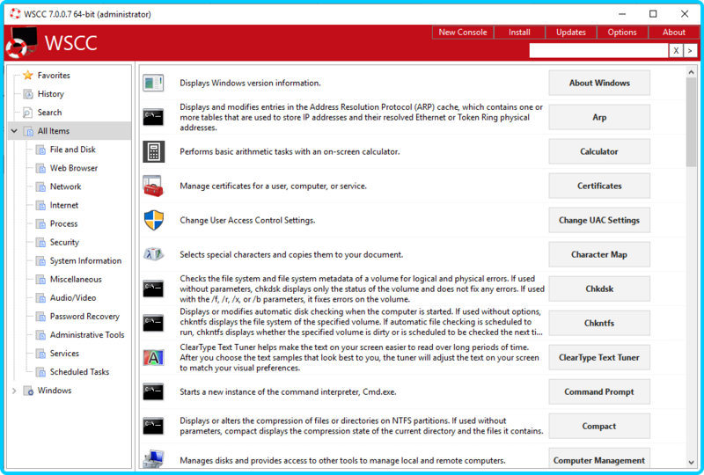Select the System Information category

85,261
